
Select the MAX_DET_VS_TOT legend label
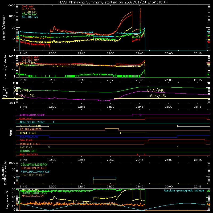(x=33, y=196)
